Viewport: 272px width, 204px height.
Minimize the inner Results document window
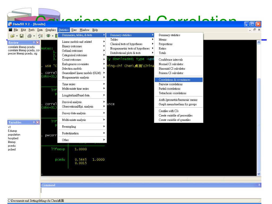point(250,30)
